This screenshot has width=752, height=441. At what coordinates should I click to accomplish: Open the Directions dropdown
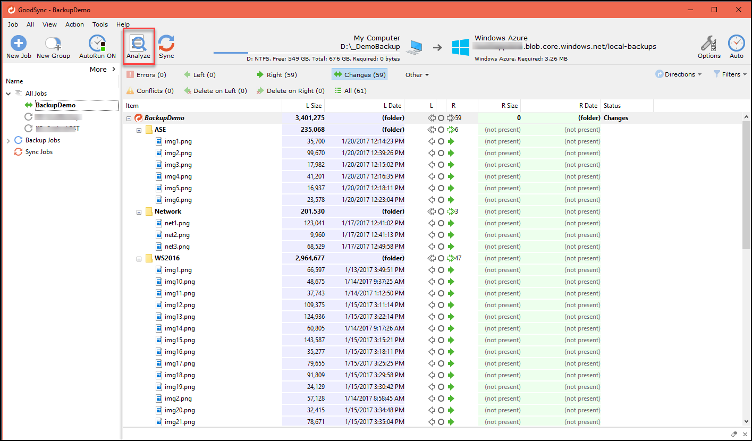(679, 74)
